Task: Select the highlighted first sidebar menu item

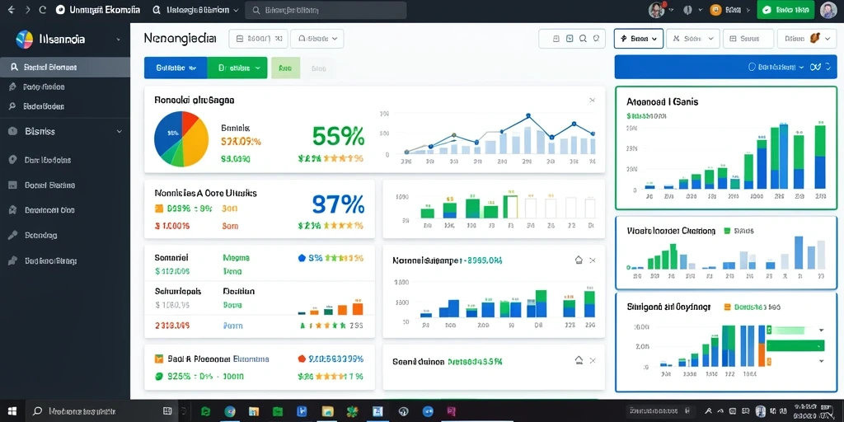Action: point(65,68)
